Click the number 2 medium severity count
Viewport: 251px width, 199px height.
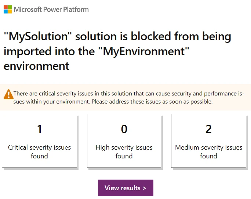point(208,129)
